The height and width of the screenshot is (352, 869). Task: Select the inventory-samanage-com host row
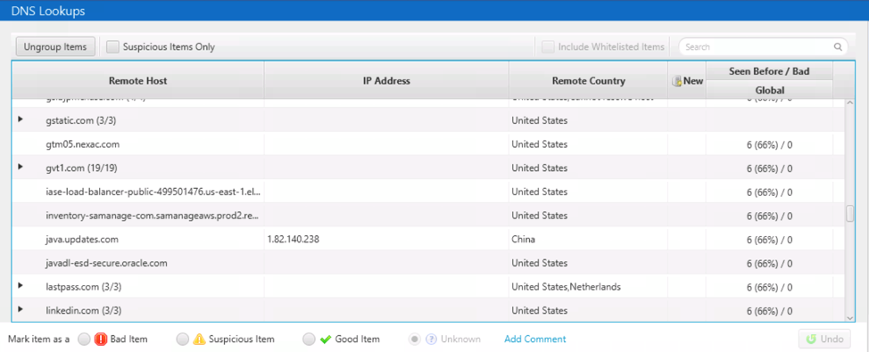click(428, 216)
